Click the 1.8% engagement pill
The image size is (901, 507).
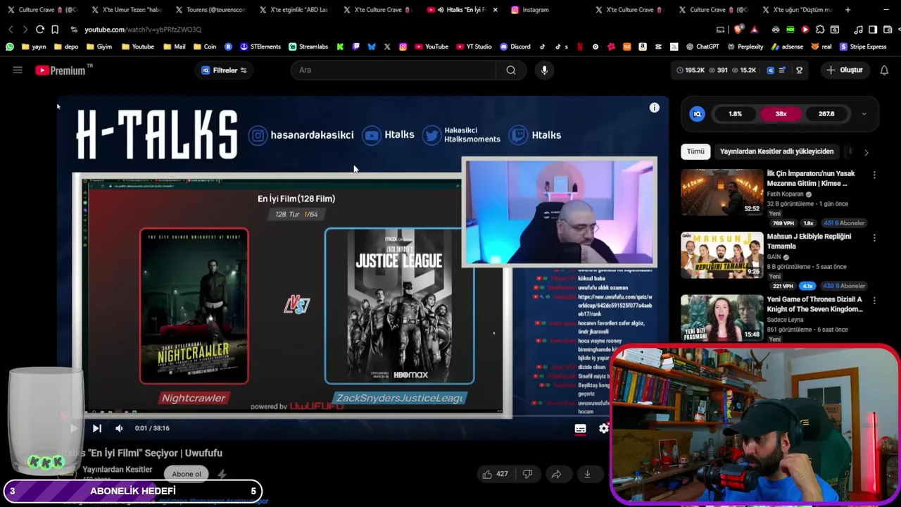(735, 113)
